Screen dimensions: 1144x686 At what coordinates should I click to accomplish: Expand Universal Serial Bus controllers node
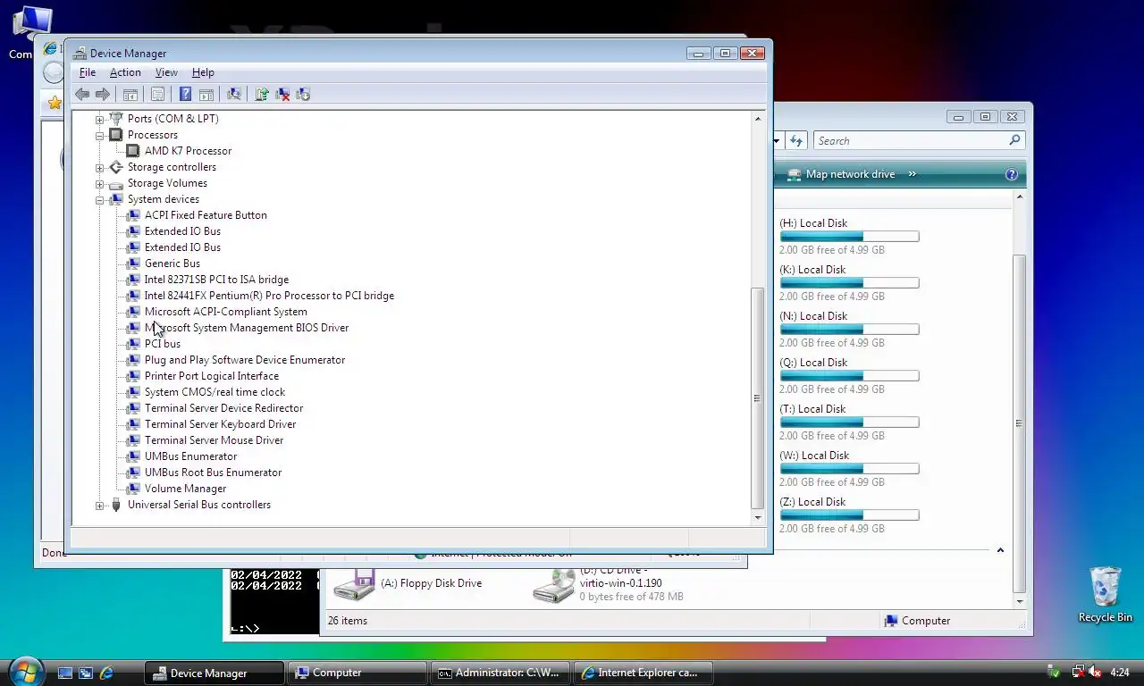tap(100, 505)
